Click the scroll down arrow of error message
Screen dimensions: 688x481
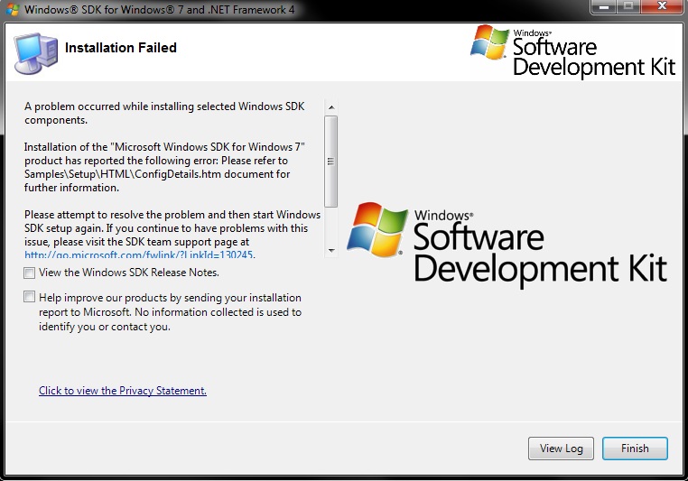click(331, 251)
